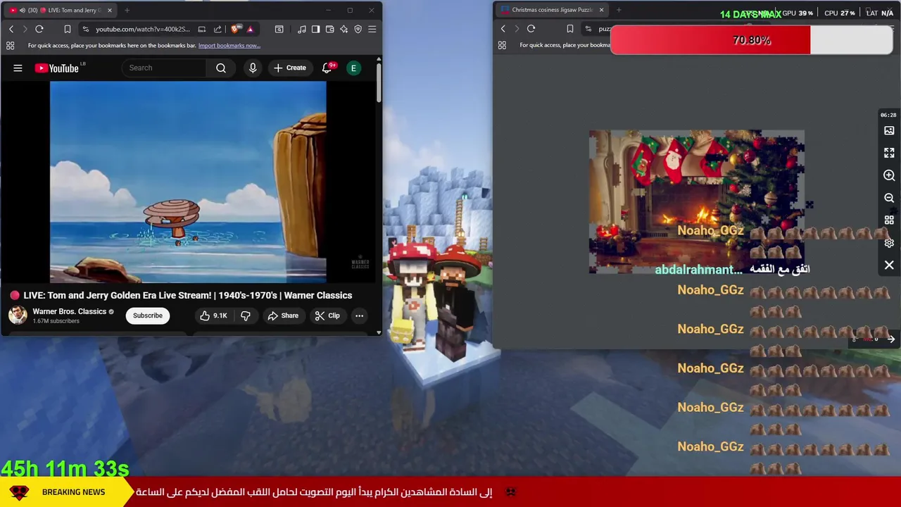Screen dimensions: 901x507
Task: Open Brave VPN shield icon
Action: pos(358,29)
